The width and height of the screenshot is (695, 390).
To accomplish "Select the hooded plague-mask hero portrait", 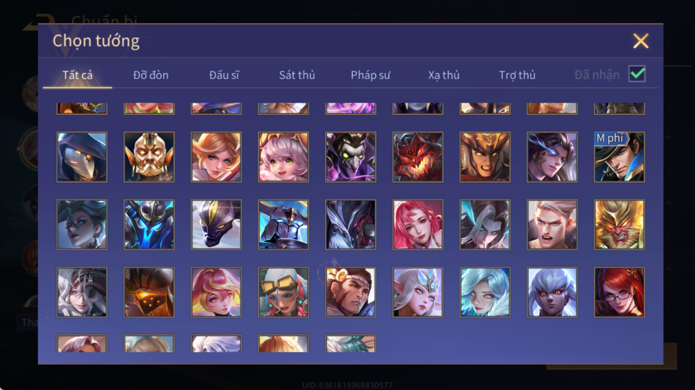I will click(x=82, y=157).
